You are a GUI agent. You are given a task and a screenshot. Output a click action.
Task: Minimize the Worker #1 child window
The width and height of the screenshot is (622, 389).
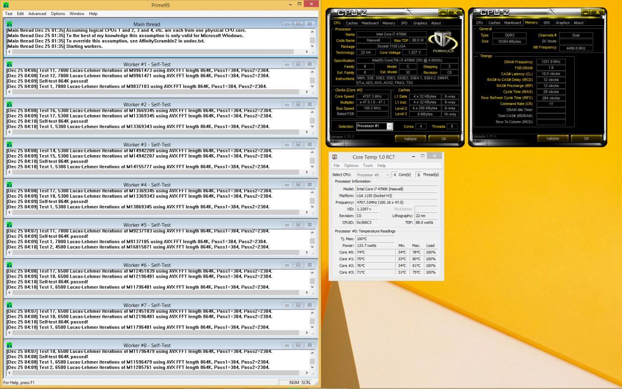coord(287,64)
